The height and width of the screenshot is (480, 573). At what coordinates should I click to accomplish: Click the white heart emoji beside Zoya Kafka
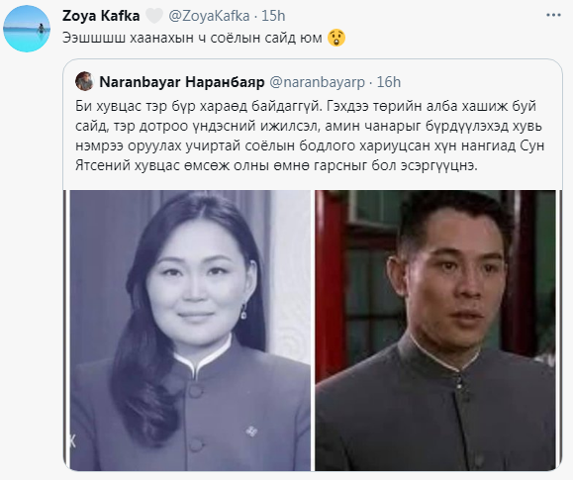(153, 16)
